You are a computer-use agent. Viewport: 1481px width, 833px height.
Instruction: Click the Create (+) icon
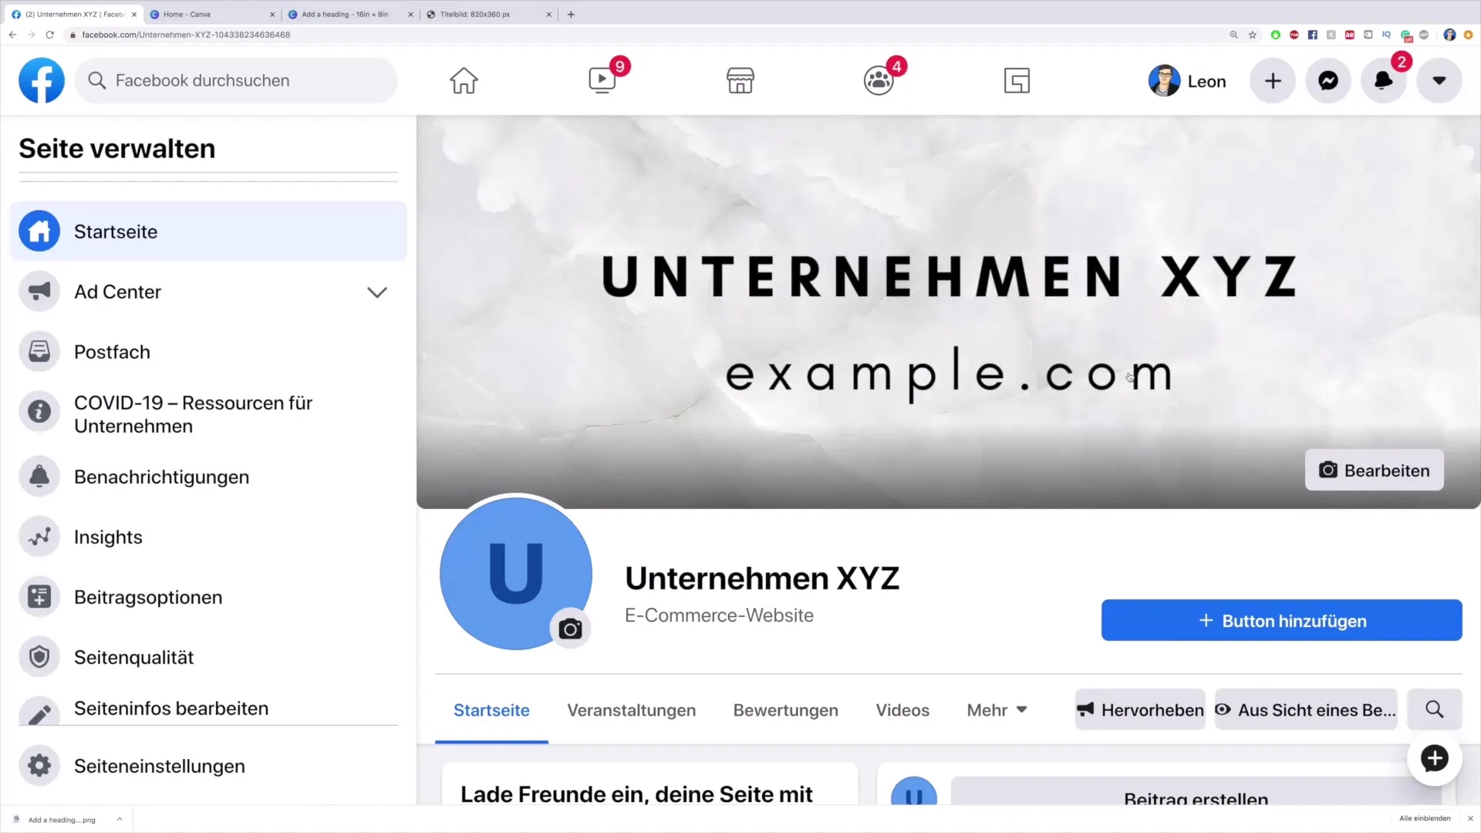click(x=1274, y=80)
